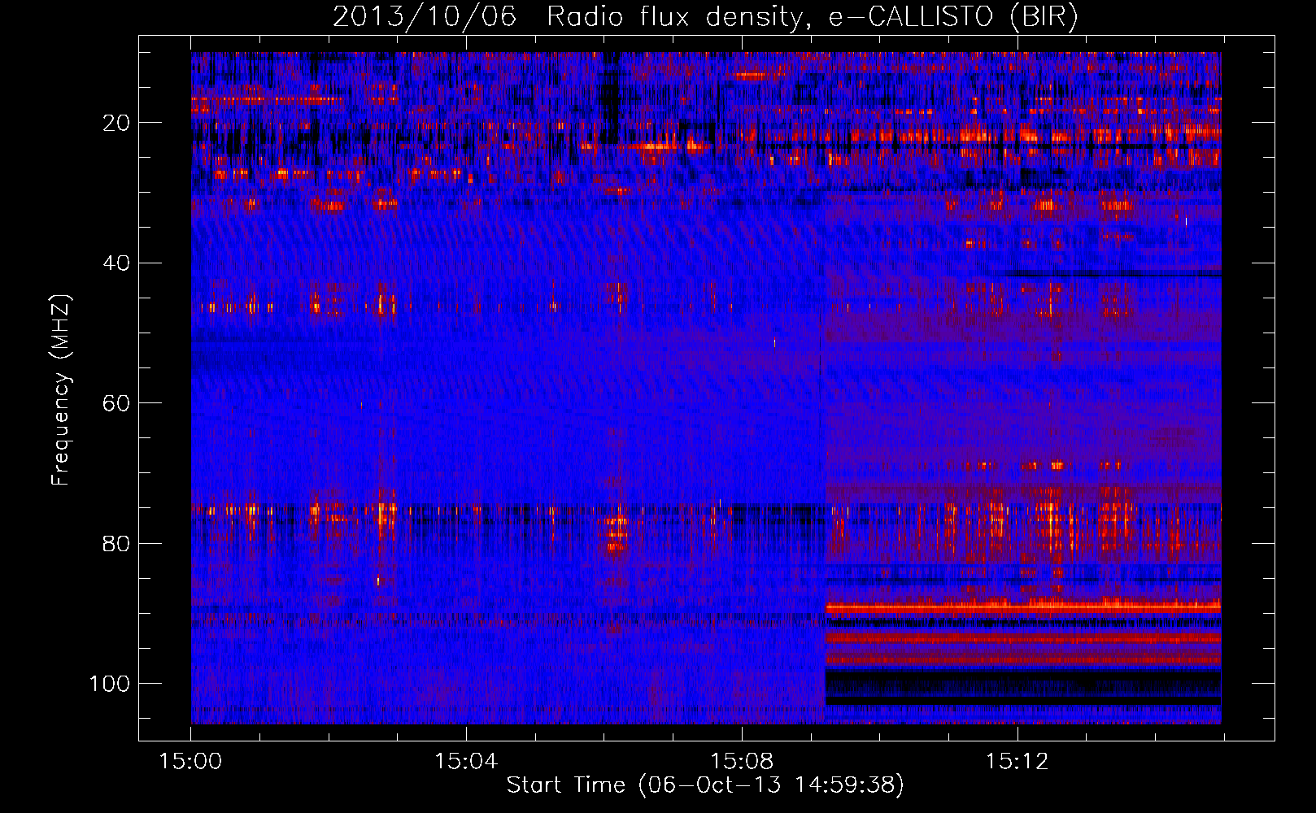Select the '15:04' time tick label
The width and height of the screenshot is (1316, 813).
[x=466, y=761]
